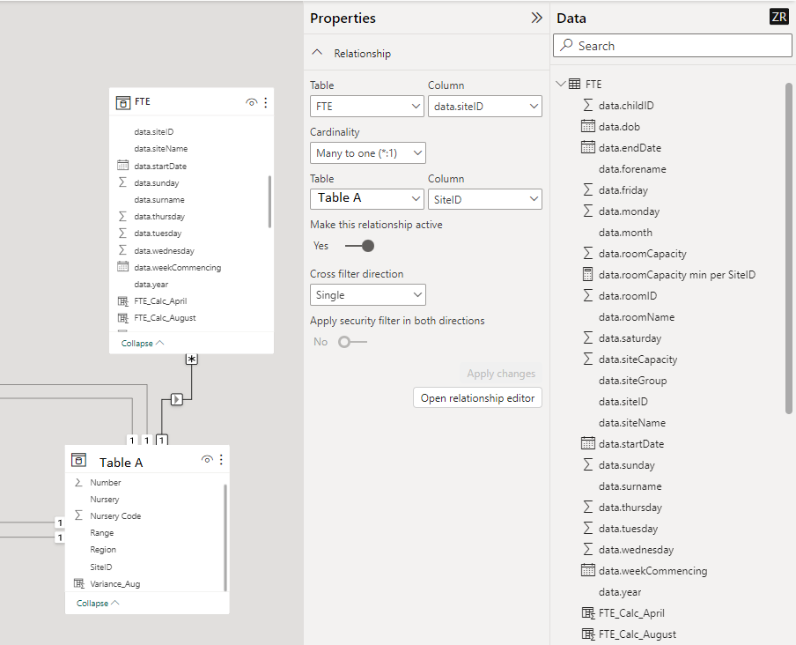The width and height of the screenshot is (796, 645).
Task: Toggle the Make this relationship active switch
Action: click(359, 246)
